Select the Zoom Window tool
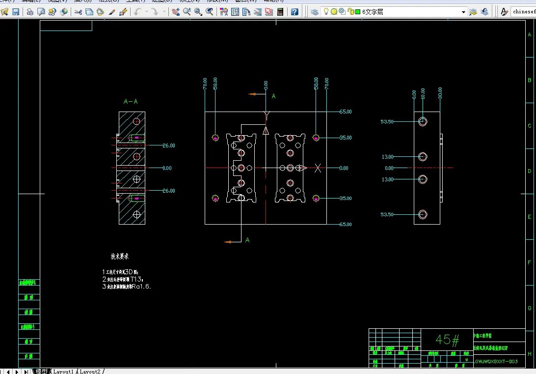 coord(198,12)
